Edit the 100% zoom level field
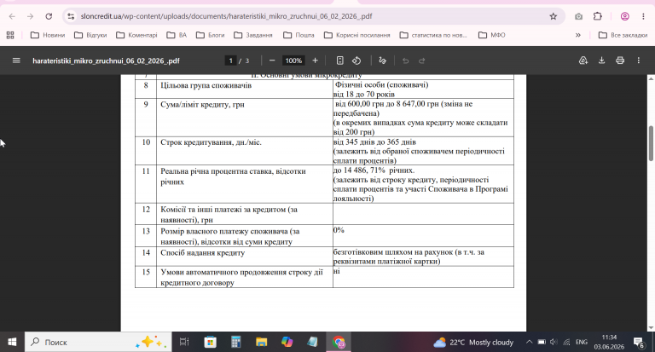Screen dimensions: 655x352 (293, 61)
